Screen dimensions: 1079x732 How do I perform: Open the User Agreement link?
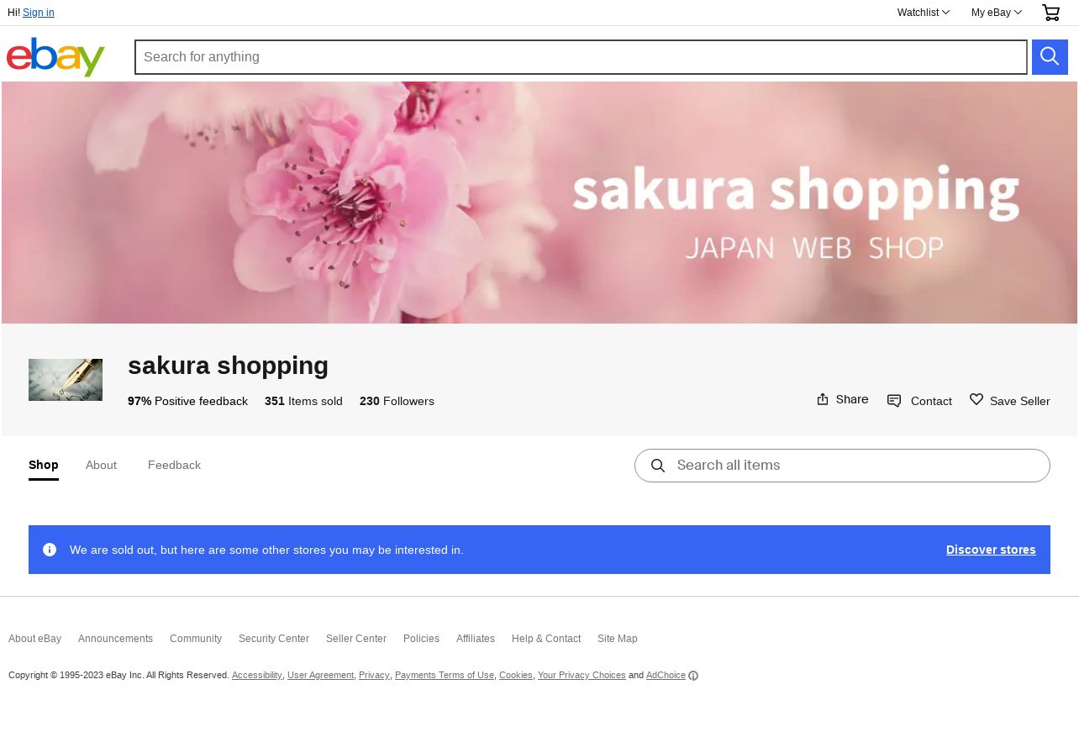(x=320, y=676)
